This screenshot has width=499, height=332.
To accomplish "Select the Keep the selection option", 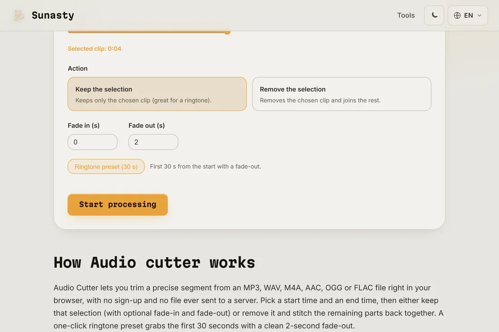I will [157, 94].
